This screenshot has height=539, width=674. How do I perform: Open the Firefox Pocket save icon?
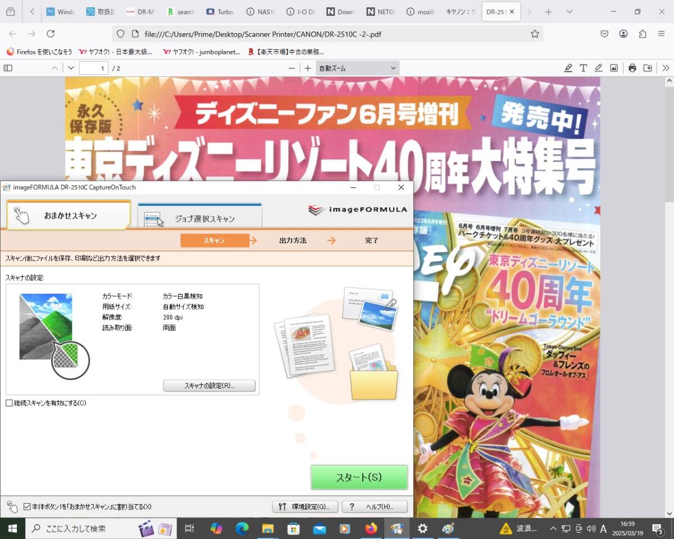click(604, 34)
